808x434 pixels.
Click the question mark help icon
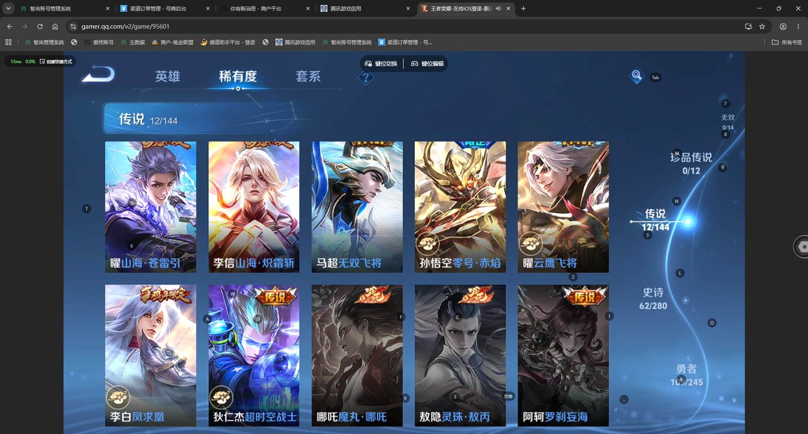[x=366, y=78]
